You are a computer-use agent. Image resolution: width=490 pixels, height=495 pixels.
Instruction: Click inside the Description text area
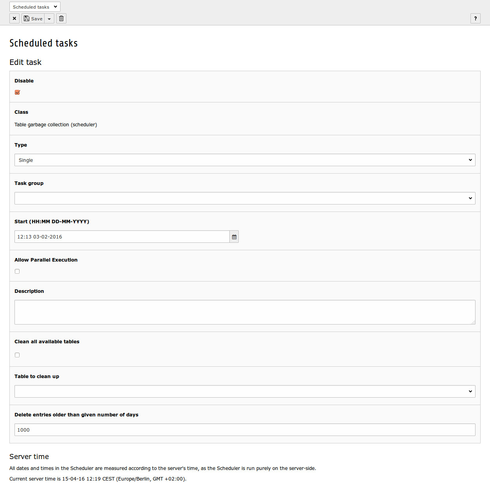point(245,312)
